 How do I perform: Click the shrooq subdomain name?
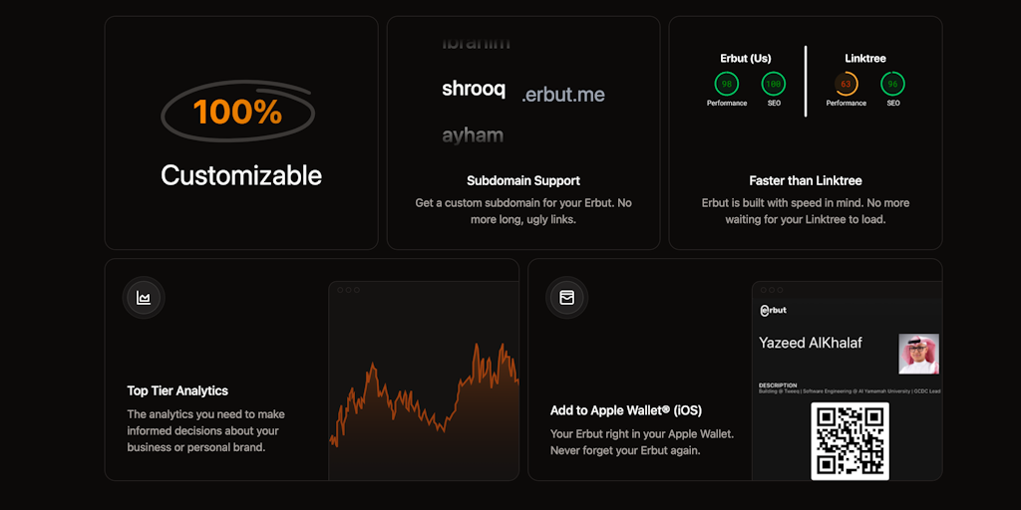(x=474, y=89)
